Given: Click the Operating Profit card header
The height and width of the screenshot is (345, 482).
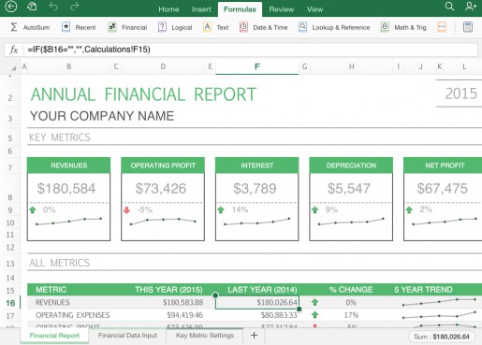Looking at the screenshot, I should tap(163, 165).
